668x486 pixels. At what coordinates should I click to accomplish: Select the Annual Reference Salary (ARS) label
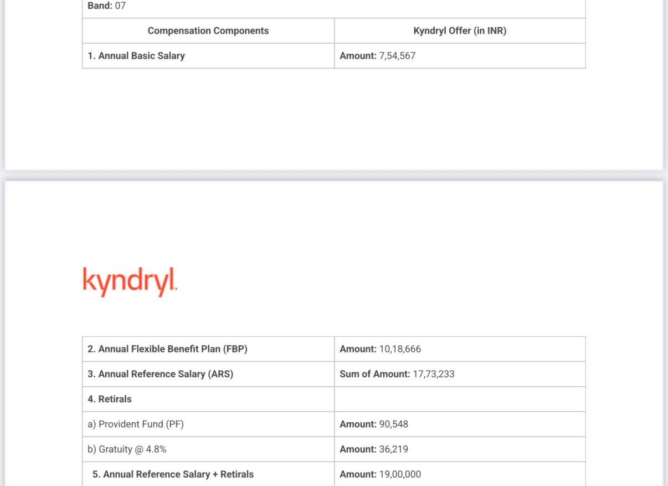pyautogui.click(x=160, y=374)
